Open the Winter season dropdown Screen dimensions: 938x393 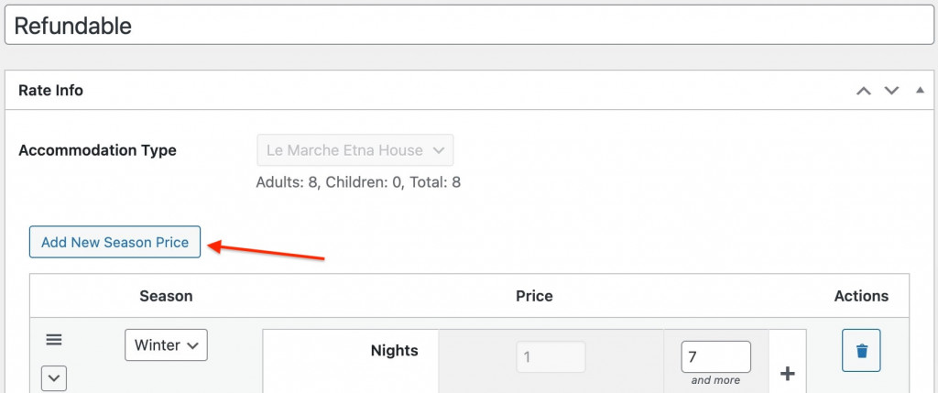point(166,345)
